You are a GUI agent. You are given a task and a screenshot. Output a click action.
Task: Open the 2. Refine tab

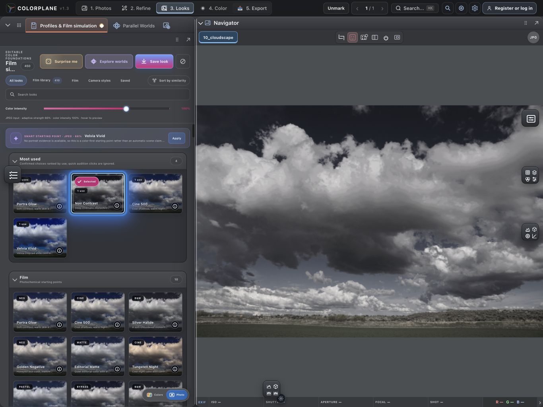[x=136, y=8]
